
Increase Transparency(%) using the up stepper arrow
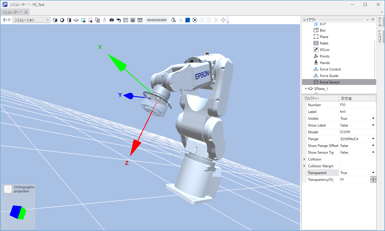click(373, 178)
